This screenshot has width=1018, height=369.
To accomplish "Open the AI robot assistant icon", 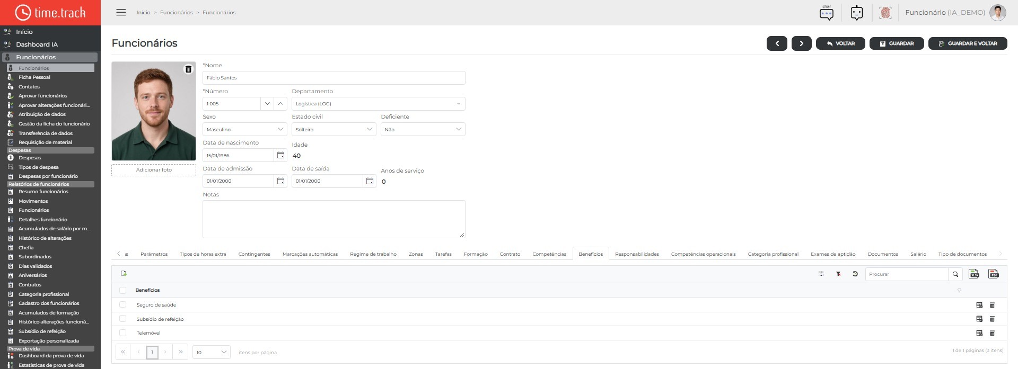I will click(856, 12).
